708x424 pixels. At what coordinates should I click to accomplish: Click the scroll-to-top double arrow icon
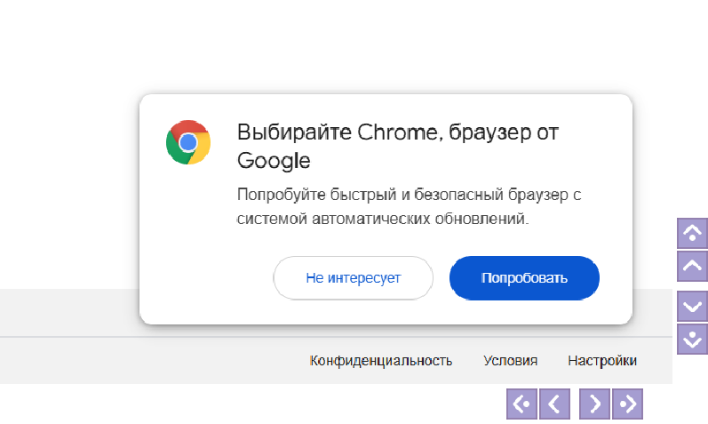[692, 234]
